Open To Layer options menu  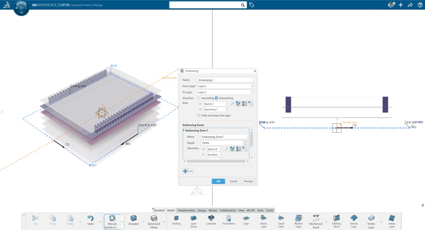point(251,92)
